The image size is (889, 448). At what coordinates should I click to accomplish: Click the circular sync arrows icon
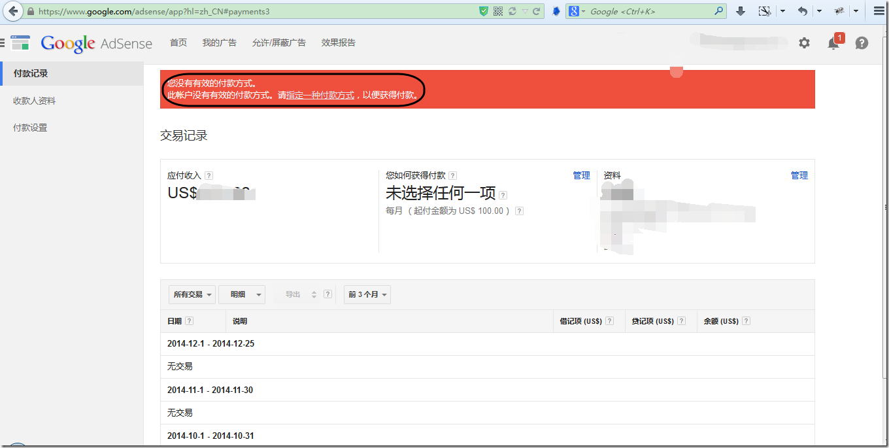click(x=512, y=11)
